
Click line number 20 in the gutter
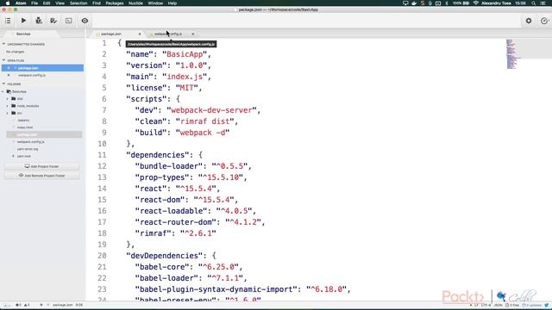(x=102, y=256)
